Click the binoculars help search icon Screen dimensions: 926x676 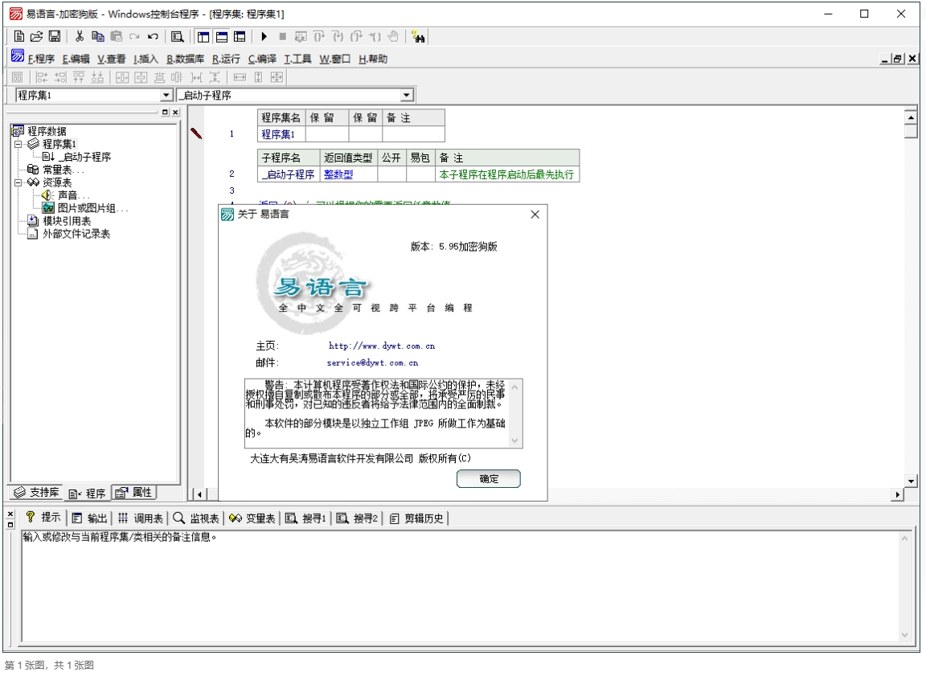pos(418,36)
